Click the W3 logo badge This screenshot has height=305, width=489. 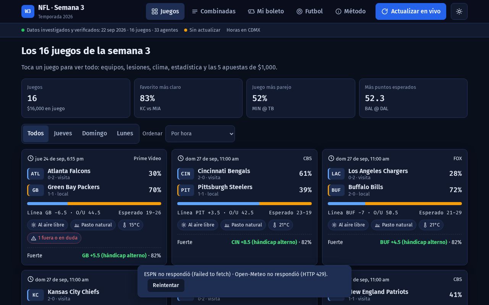28,11
